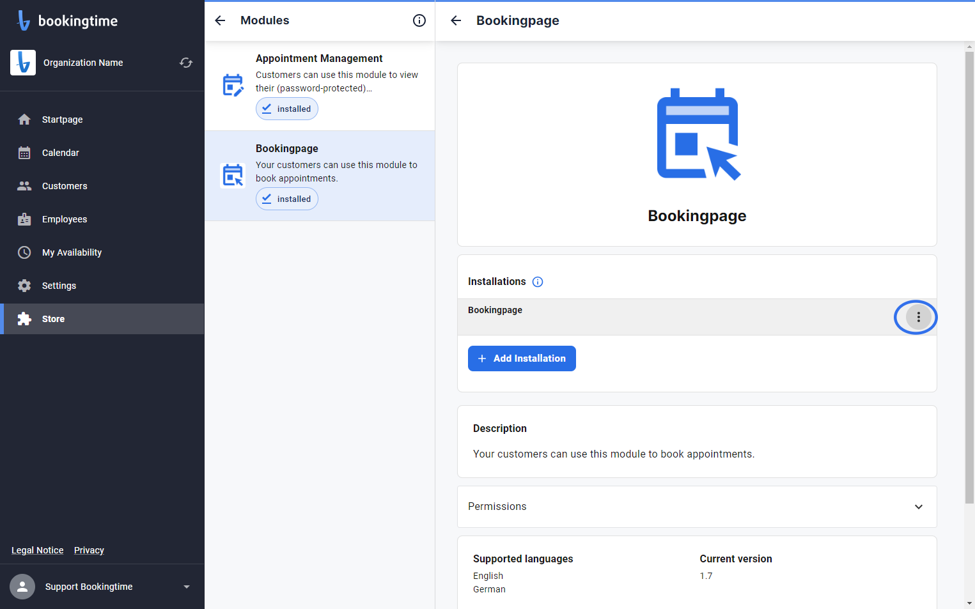The image size is (975, 609).
Task: Go back using the Bookingpage header arrow
Action: coord(456,20)
